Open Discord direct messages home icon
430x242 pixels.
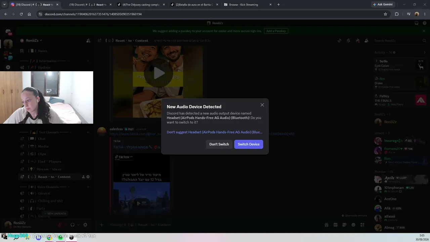(8, 31)
